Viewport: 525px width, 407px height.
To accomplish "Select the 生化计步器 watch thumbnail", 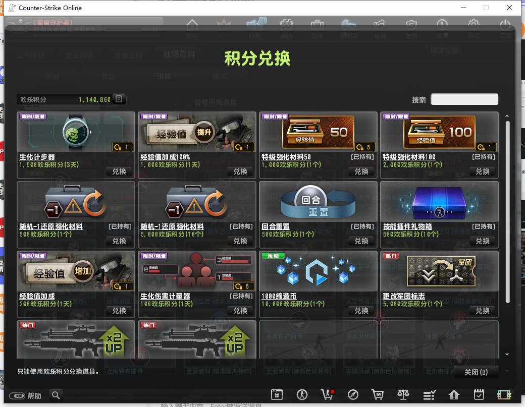I will tap(76, 132).
